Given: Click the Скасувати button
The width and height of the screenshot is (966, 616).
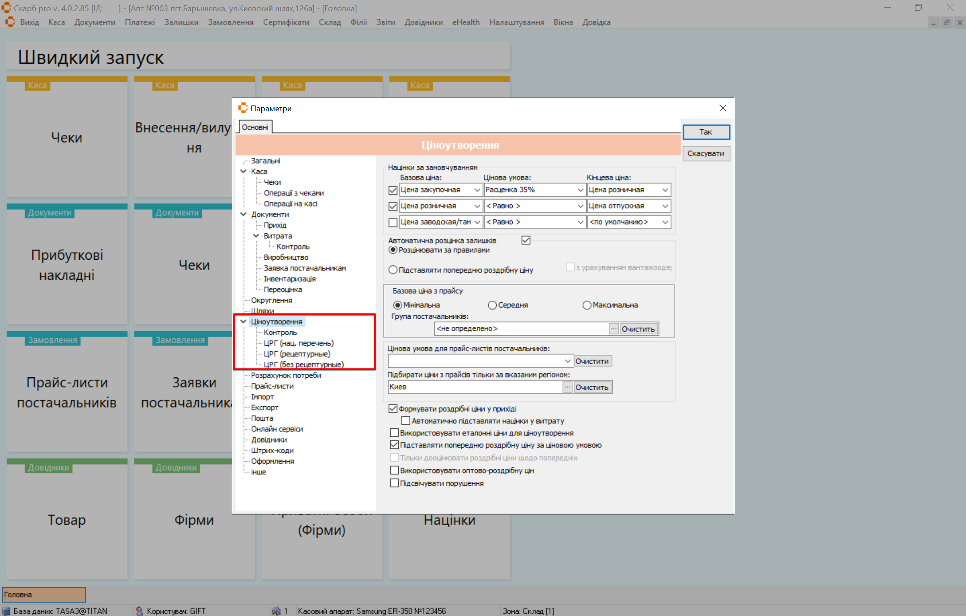Looking at the screenshot, I should [706, 153].
